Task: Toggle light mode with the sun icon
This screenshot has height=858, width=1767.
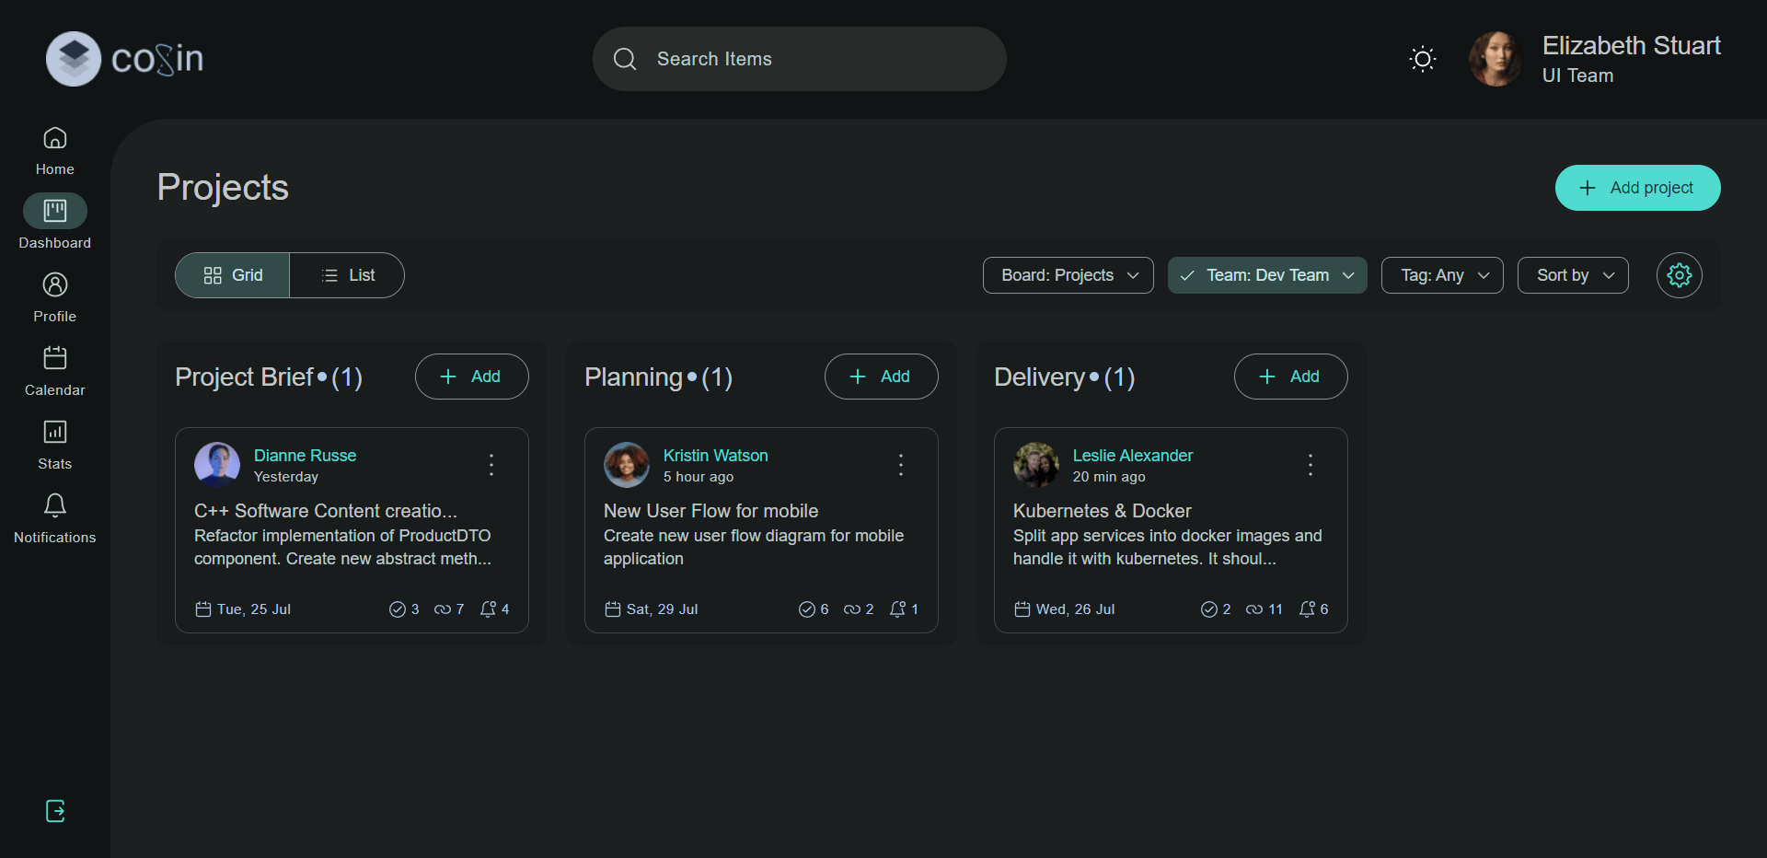Action: (x=1422, y=58)
